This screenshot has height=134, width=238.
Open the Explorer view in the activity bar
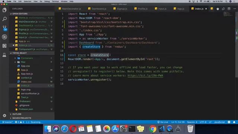4,10
